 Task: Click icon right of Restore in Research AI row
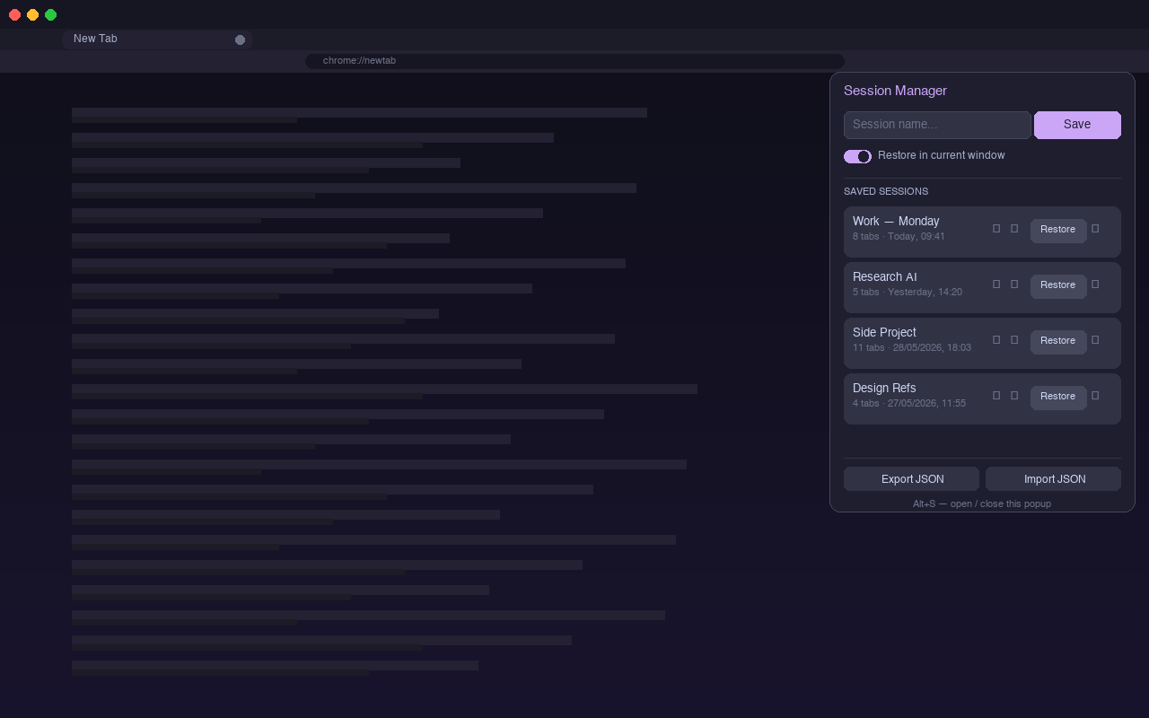click(1095, 285)
